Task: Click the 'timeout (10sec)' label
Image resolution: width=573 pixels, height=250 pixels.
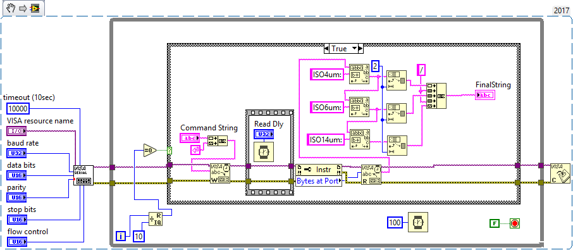Action: [29, 97]
